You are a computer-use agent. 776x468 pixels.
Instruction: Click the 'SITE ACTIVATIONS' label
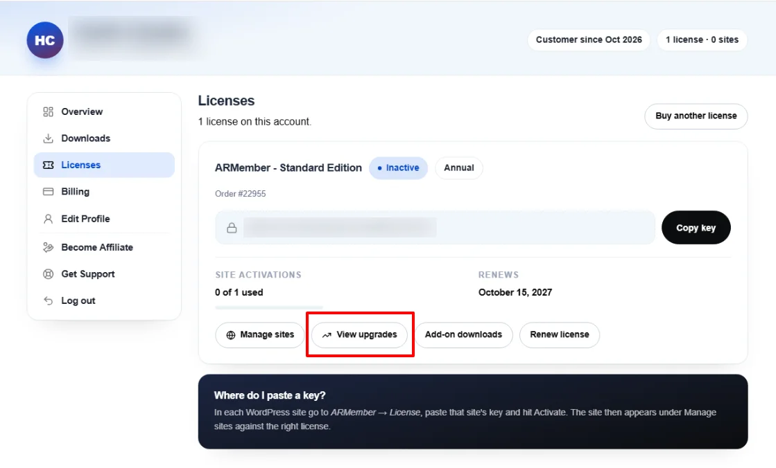[258, 275]
